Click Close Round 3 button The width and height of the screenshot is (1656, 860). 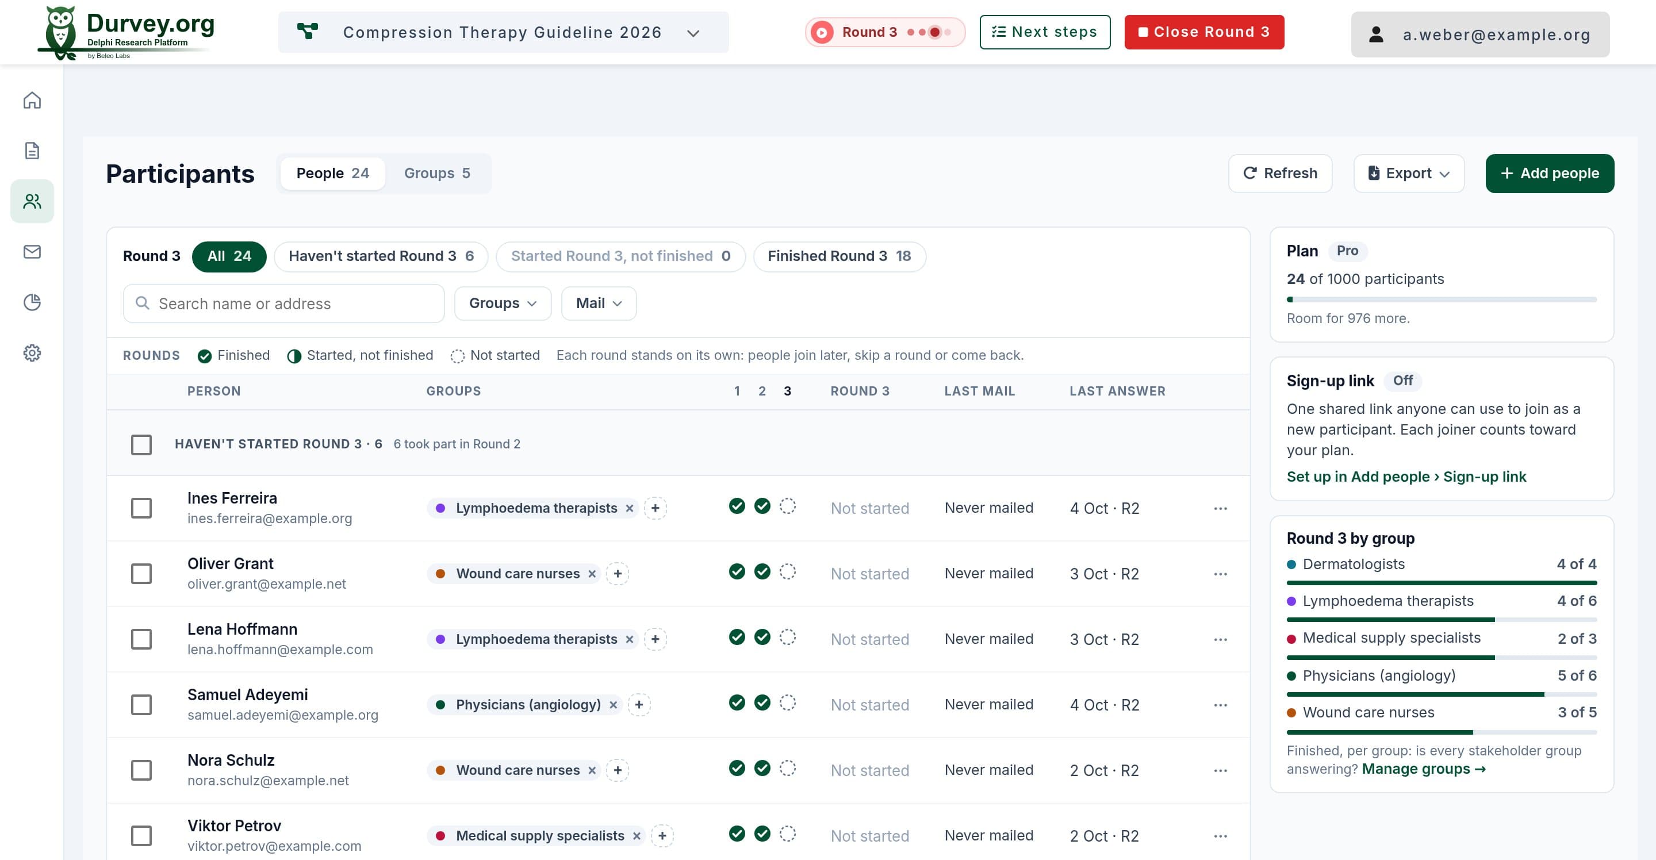[1203, 32]
